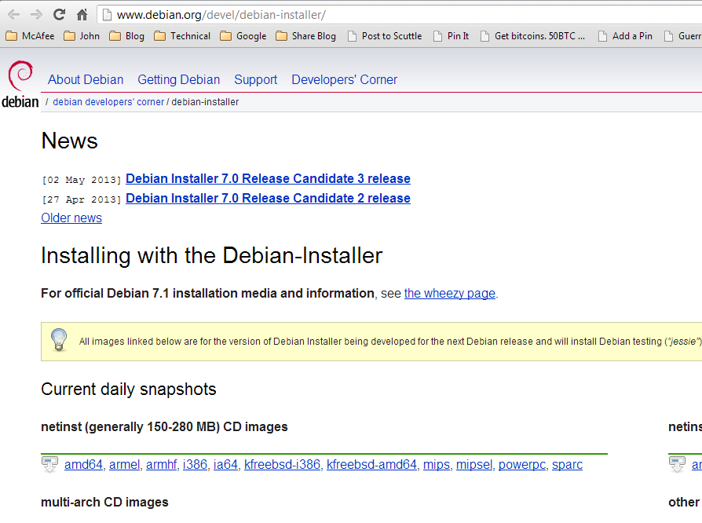This screenshot has height=523, width=702.
Task: Click the multi-arch CD images heading
Action: (104, 503)
